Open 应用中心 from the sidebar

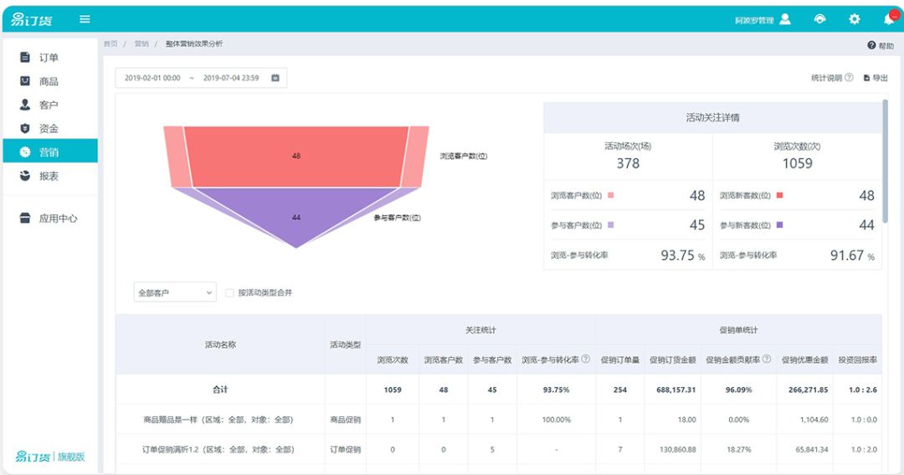tap(58, 218)
